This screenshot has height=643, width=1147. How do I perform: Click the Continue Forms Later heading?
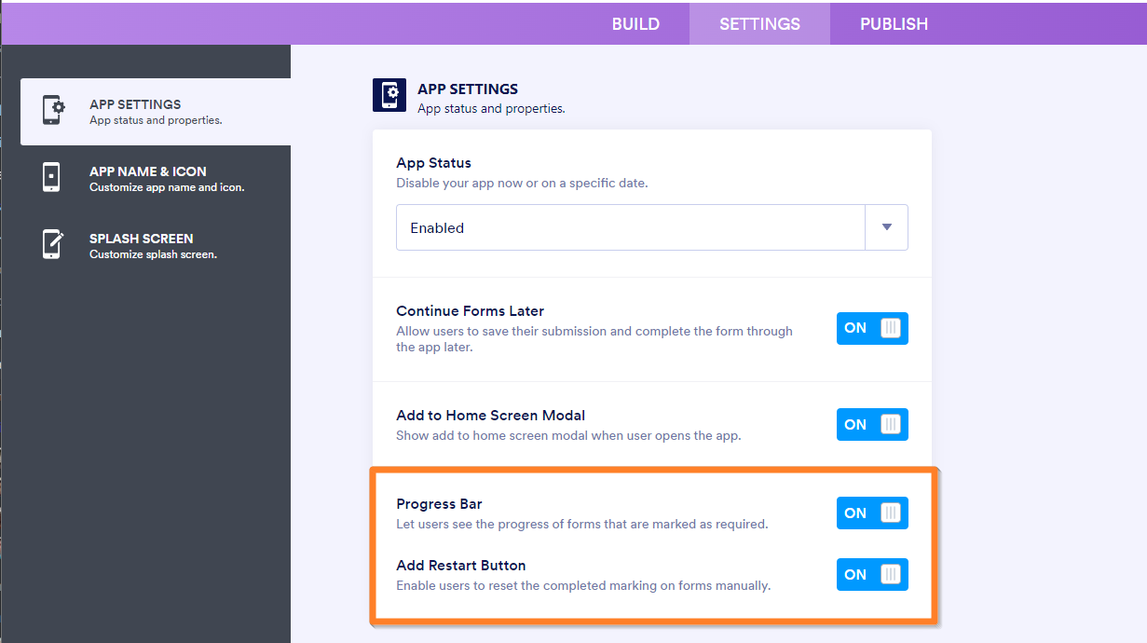click(x=470, y=311)
